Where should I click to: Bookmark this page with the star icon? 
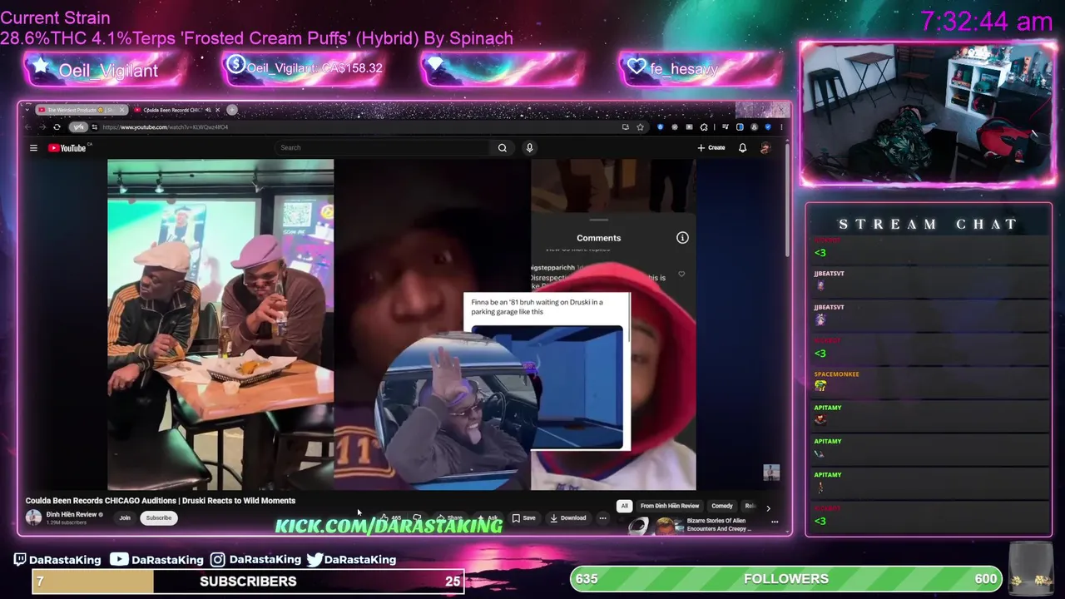click(x=640, y=127)
